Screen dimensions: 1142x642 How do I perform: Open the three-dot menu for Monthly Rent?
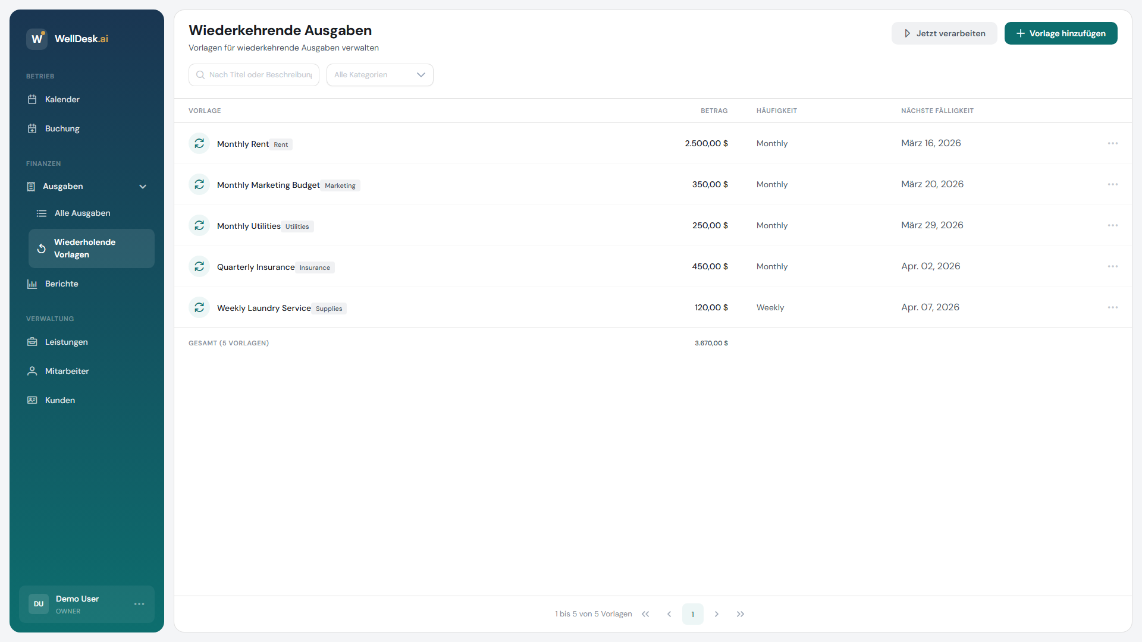tap(1112, 143)
